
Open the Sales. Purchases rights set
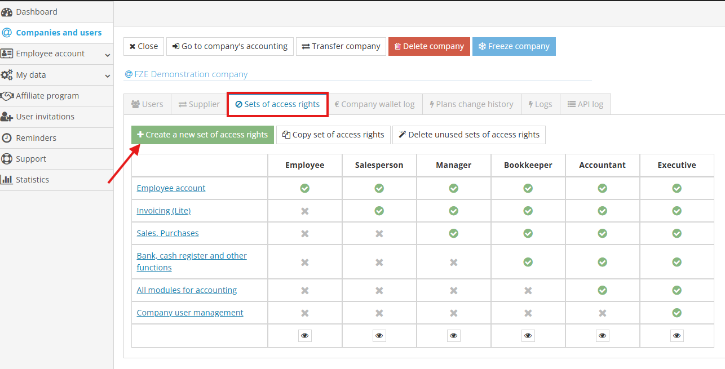[167, 233]
